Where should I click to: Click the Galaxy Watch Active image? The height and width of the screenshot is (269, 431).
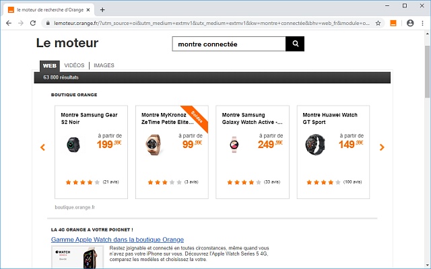coord(234,145)
